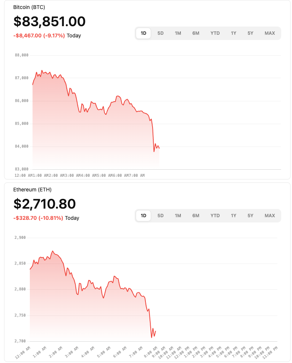Select the 1D range for Ethereum
This screenshot has width=292, height=363.
pyautogui.click(x=144, y=216)
